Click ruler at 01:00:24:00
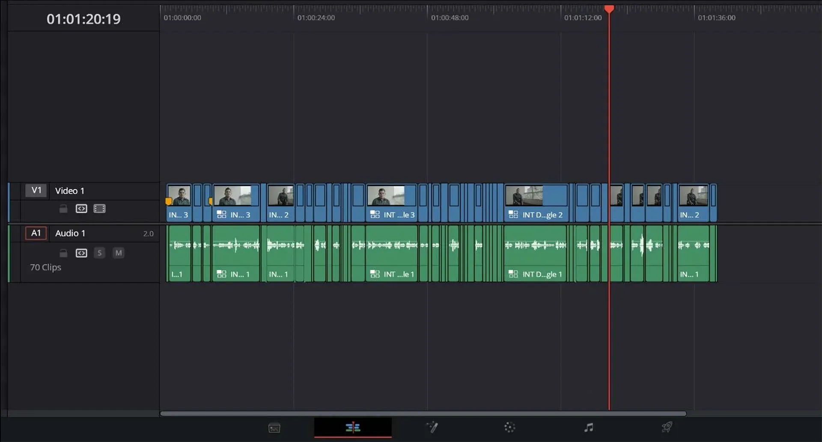Screen dimensions: 822x442 pos(316,18)
